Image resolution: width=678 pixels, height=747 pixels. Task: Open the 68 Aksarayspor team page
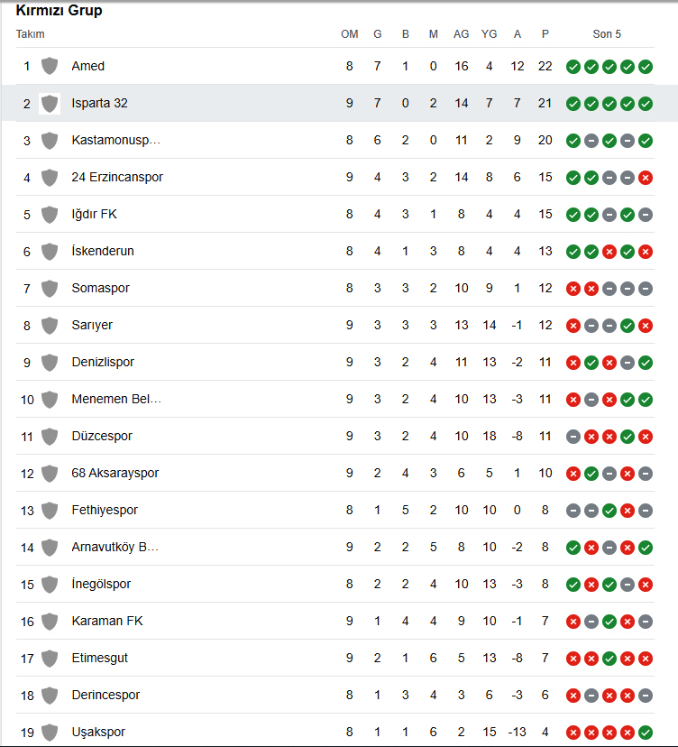pos(115,473)
